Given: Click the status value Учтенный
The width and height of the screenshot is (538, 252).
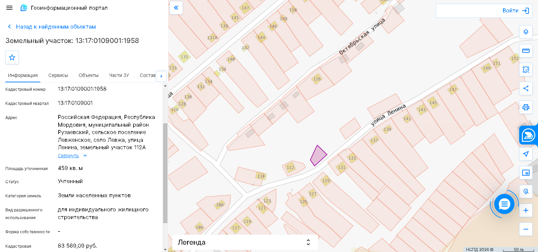Looking at the screenshot, I should point(70,181).
